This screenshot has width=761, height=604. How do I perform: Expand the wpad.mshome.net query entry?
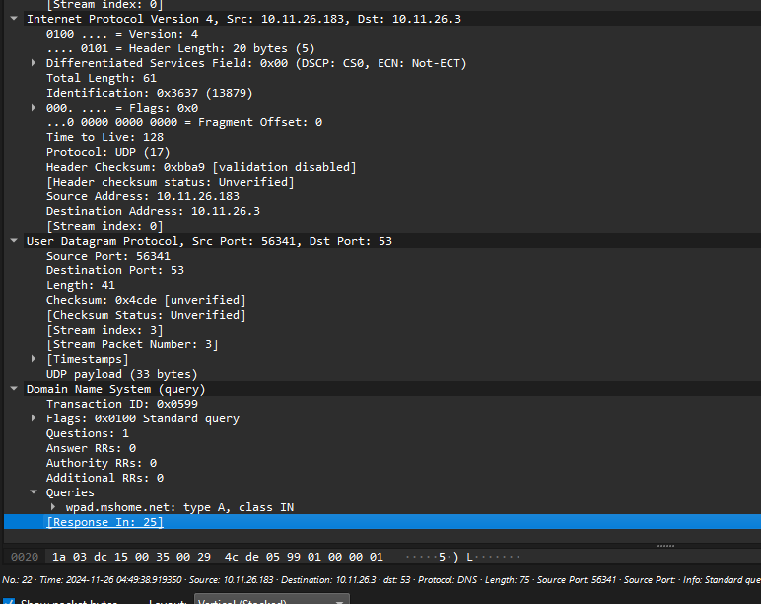point(53,507)
